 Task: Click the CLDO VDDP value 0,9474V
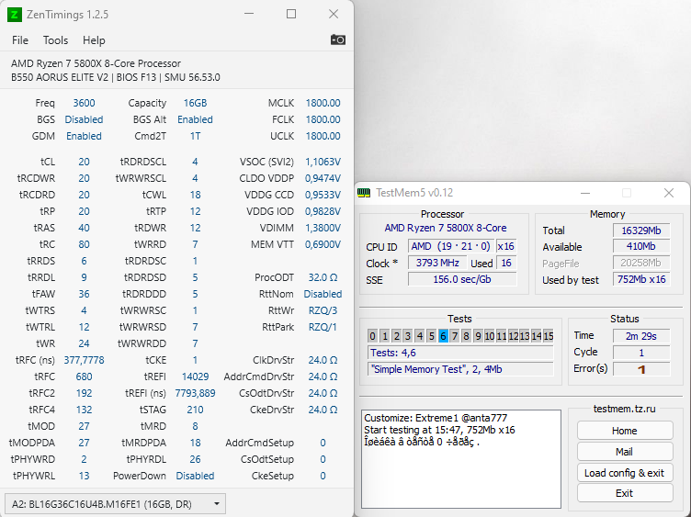[x=323, y=178]
